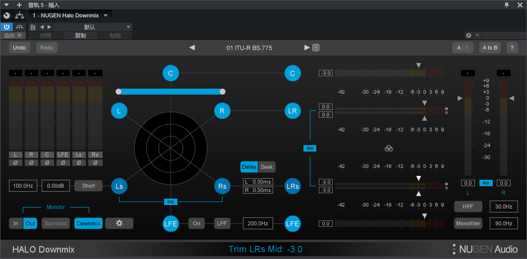Click the blue width slider bar

tap(171, 92)
